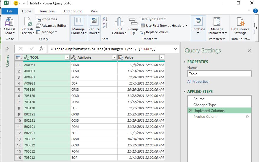Select the Source applied step
The width and height of the screenshot is (259, 162).
click(199, 99)
